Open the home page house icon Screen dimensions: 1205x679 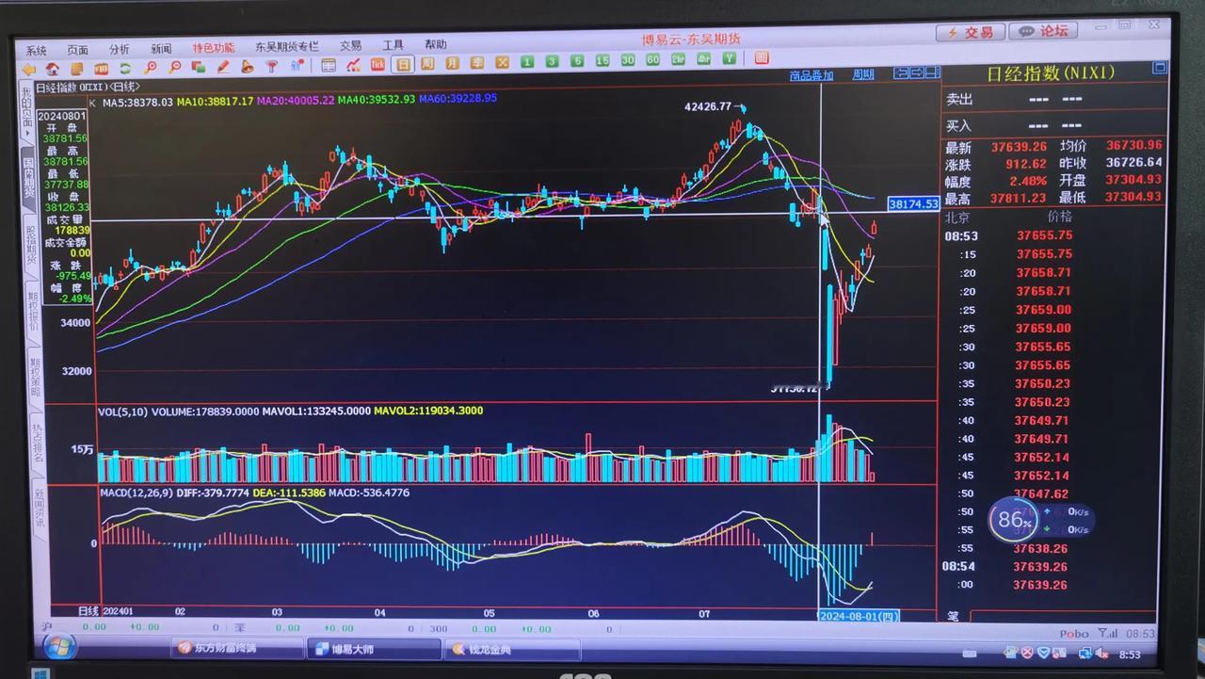pyautogui.click(x=52, y=69)
